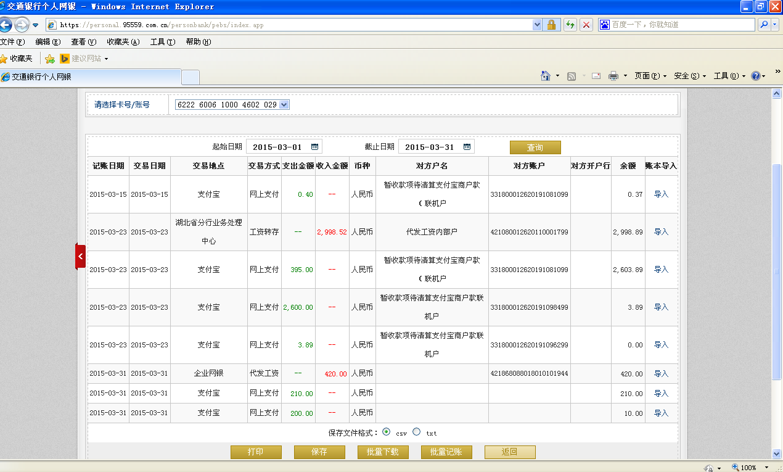Image resolution: width=783 pixels, height=472 pixels.
Task: Click the favorites star icon
Action: tap(5, 59)
